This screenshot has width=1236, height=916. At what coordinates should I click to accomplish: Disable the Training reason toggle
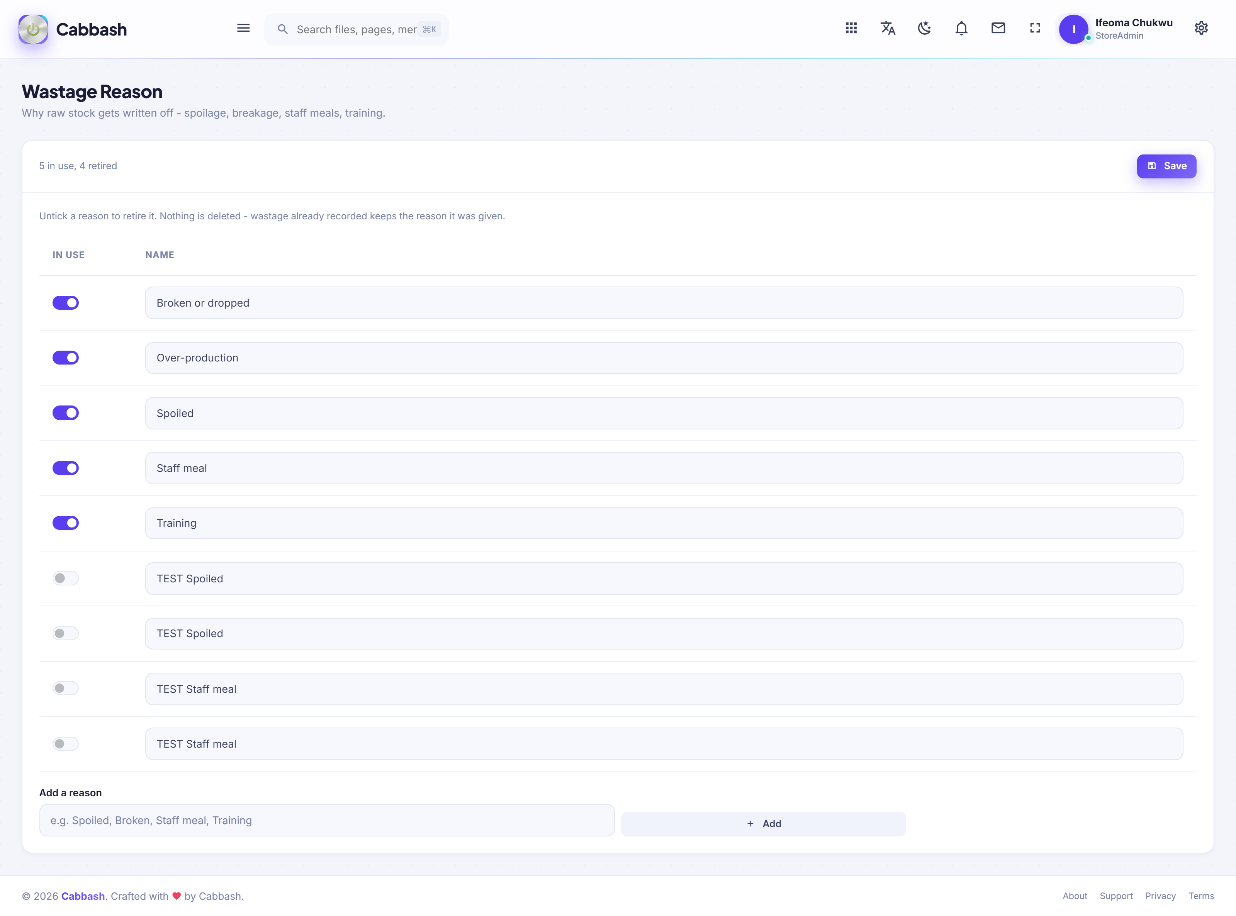[x=65, y=523]
